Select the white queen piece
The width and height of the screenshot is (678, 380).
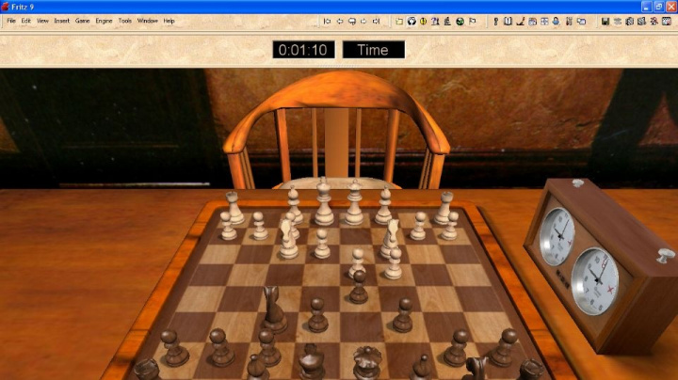354,202
